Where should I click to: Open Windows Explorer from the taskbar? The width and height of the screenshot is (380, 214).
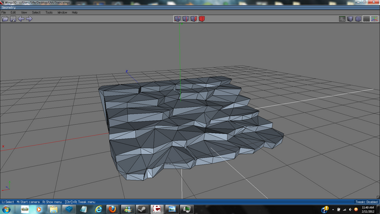click(53, 209)
